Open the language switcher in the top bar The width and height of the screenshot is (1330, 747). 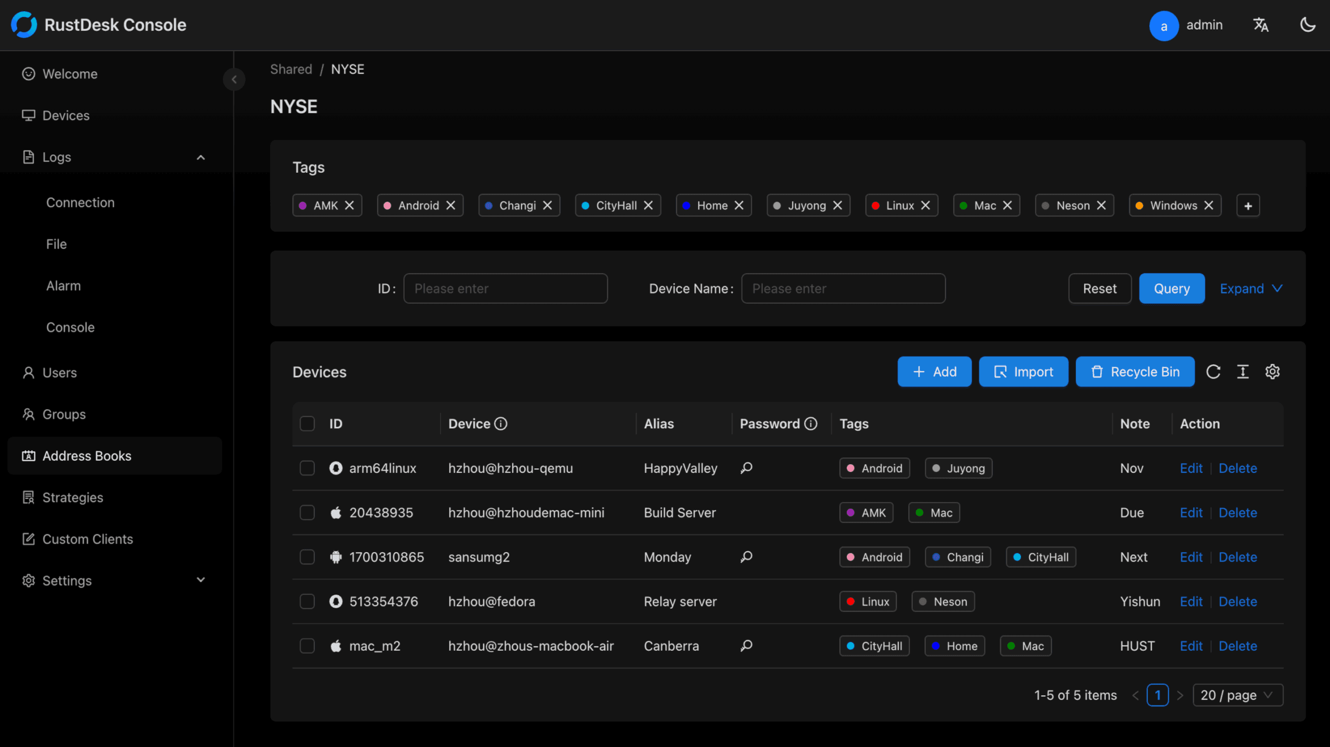point(1261,24)
